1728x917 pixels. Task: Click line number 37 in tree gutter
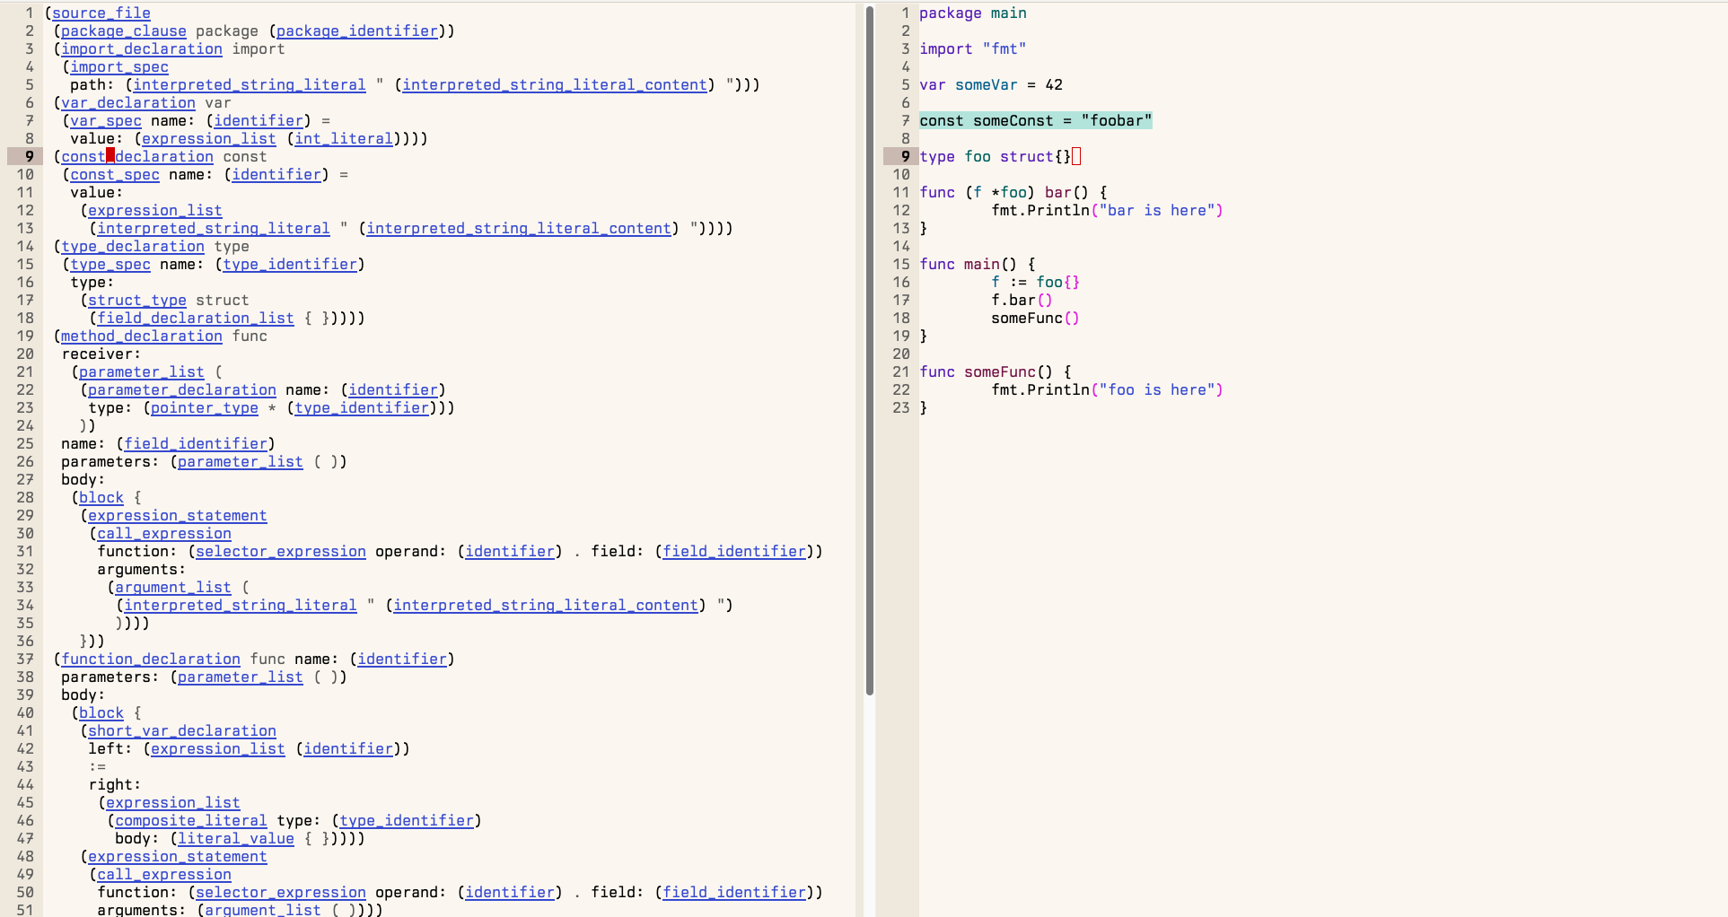25,659
